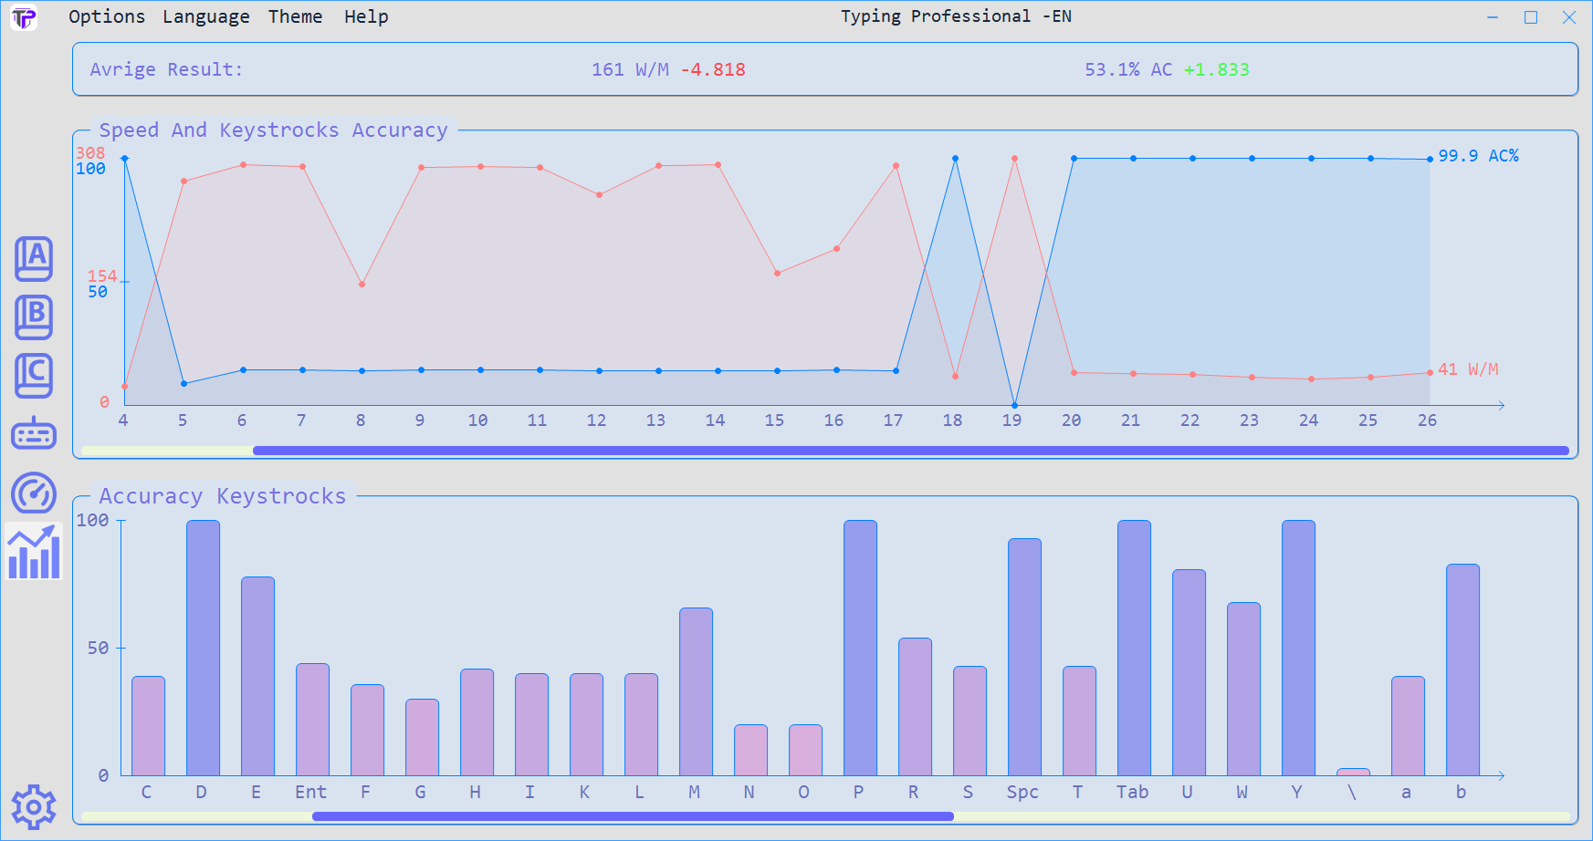Click the U key accuracy bar
The image size is (1593, 841).
click(x=1189, y=672)
